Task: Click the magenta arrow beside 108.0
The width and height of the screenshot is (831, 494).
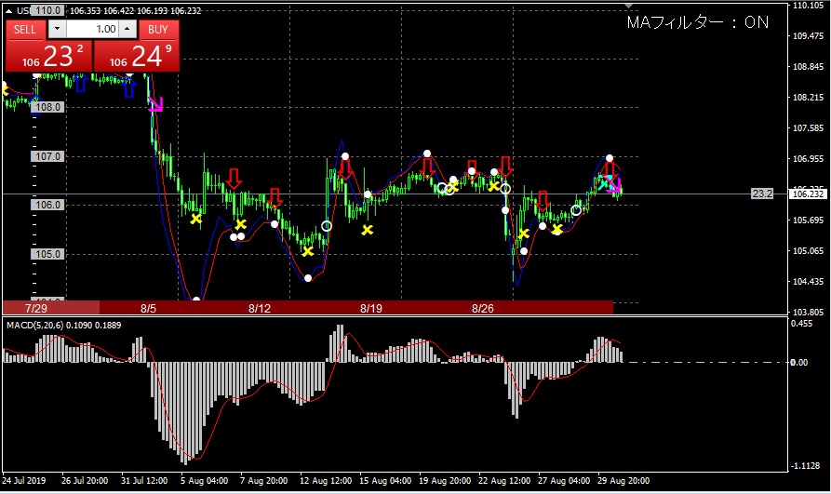Action: coord(155,104)
